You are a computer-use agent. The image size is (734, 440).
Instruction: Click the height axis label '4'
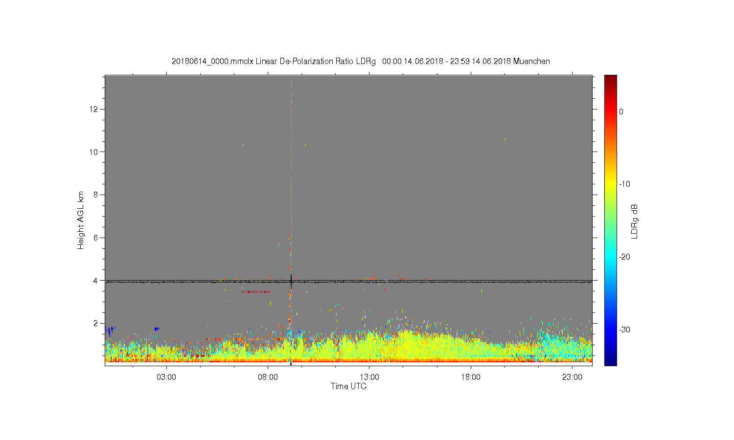click(x=96, y=281)
